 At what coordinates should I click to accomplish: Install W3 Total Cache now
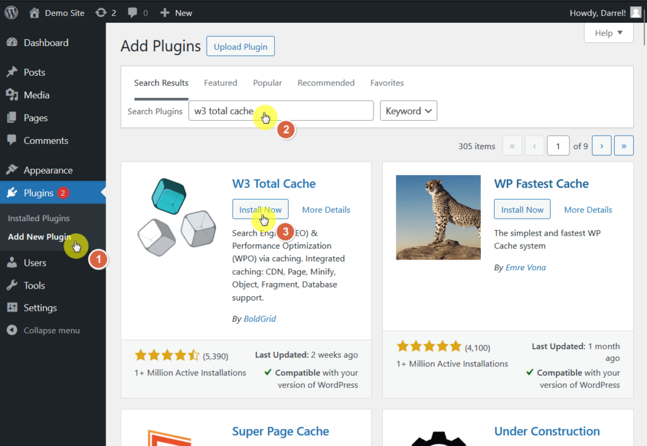[x=260, y=209]
